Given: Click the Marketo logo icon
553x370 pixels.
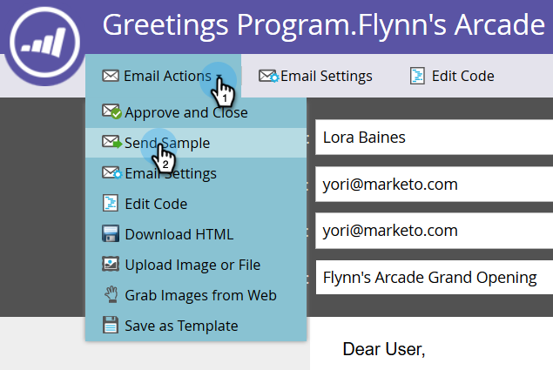Looking at the screenshot, I should click(44, 43).
